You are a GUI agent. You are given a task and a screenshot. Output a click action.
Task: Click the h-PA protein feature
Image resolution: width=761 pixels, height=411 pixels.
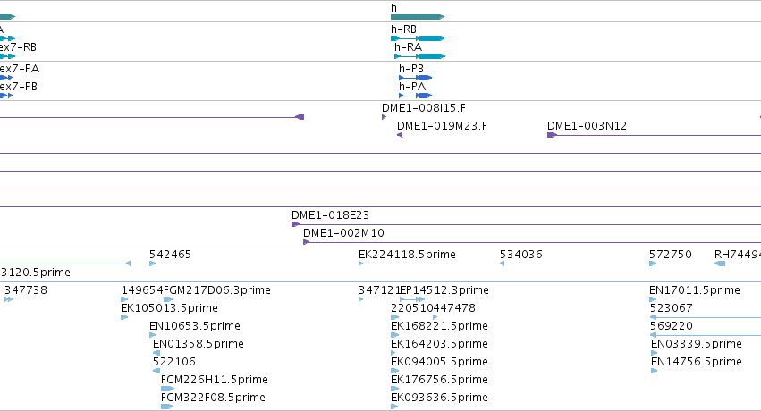point(416,96)
